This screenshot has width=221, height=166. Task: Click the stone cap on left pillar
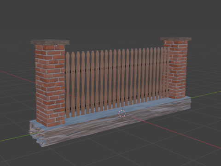coord(50,42)
